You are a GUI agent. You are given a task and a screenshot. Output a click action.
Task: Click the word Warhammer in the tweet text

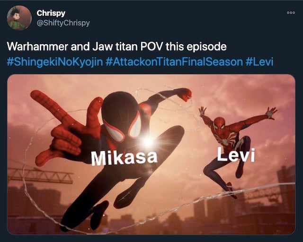pyautogui.click(x=37, y=46)
